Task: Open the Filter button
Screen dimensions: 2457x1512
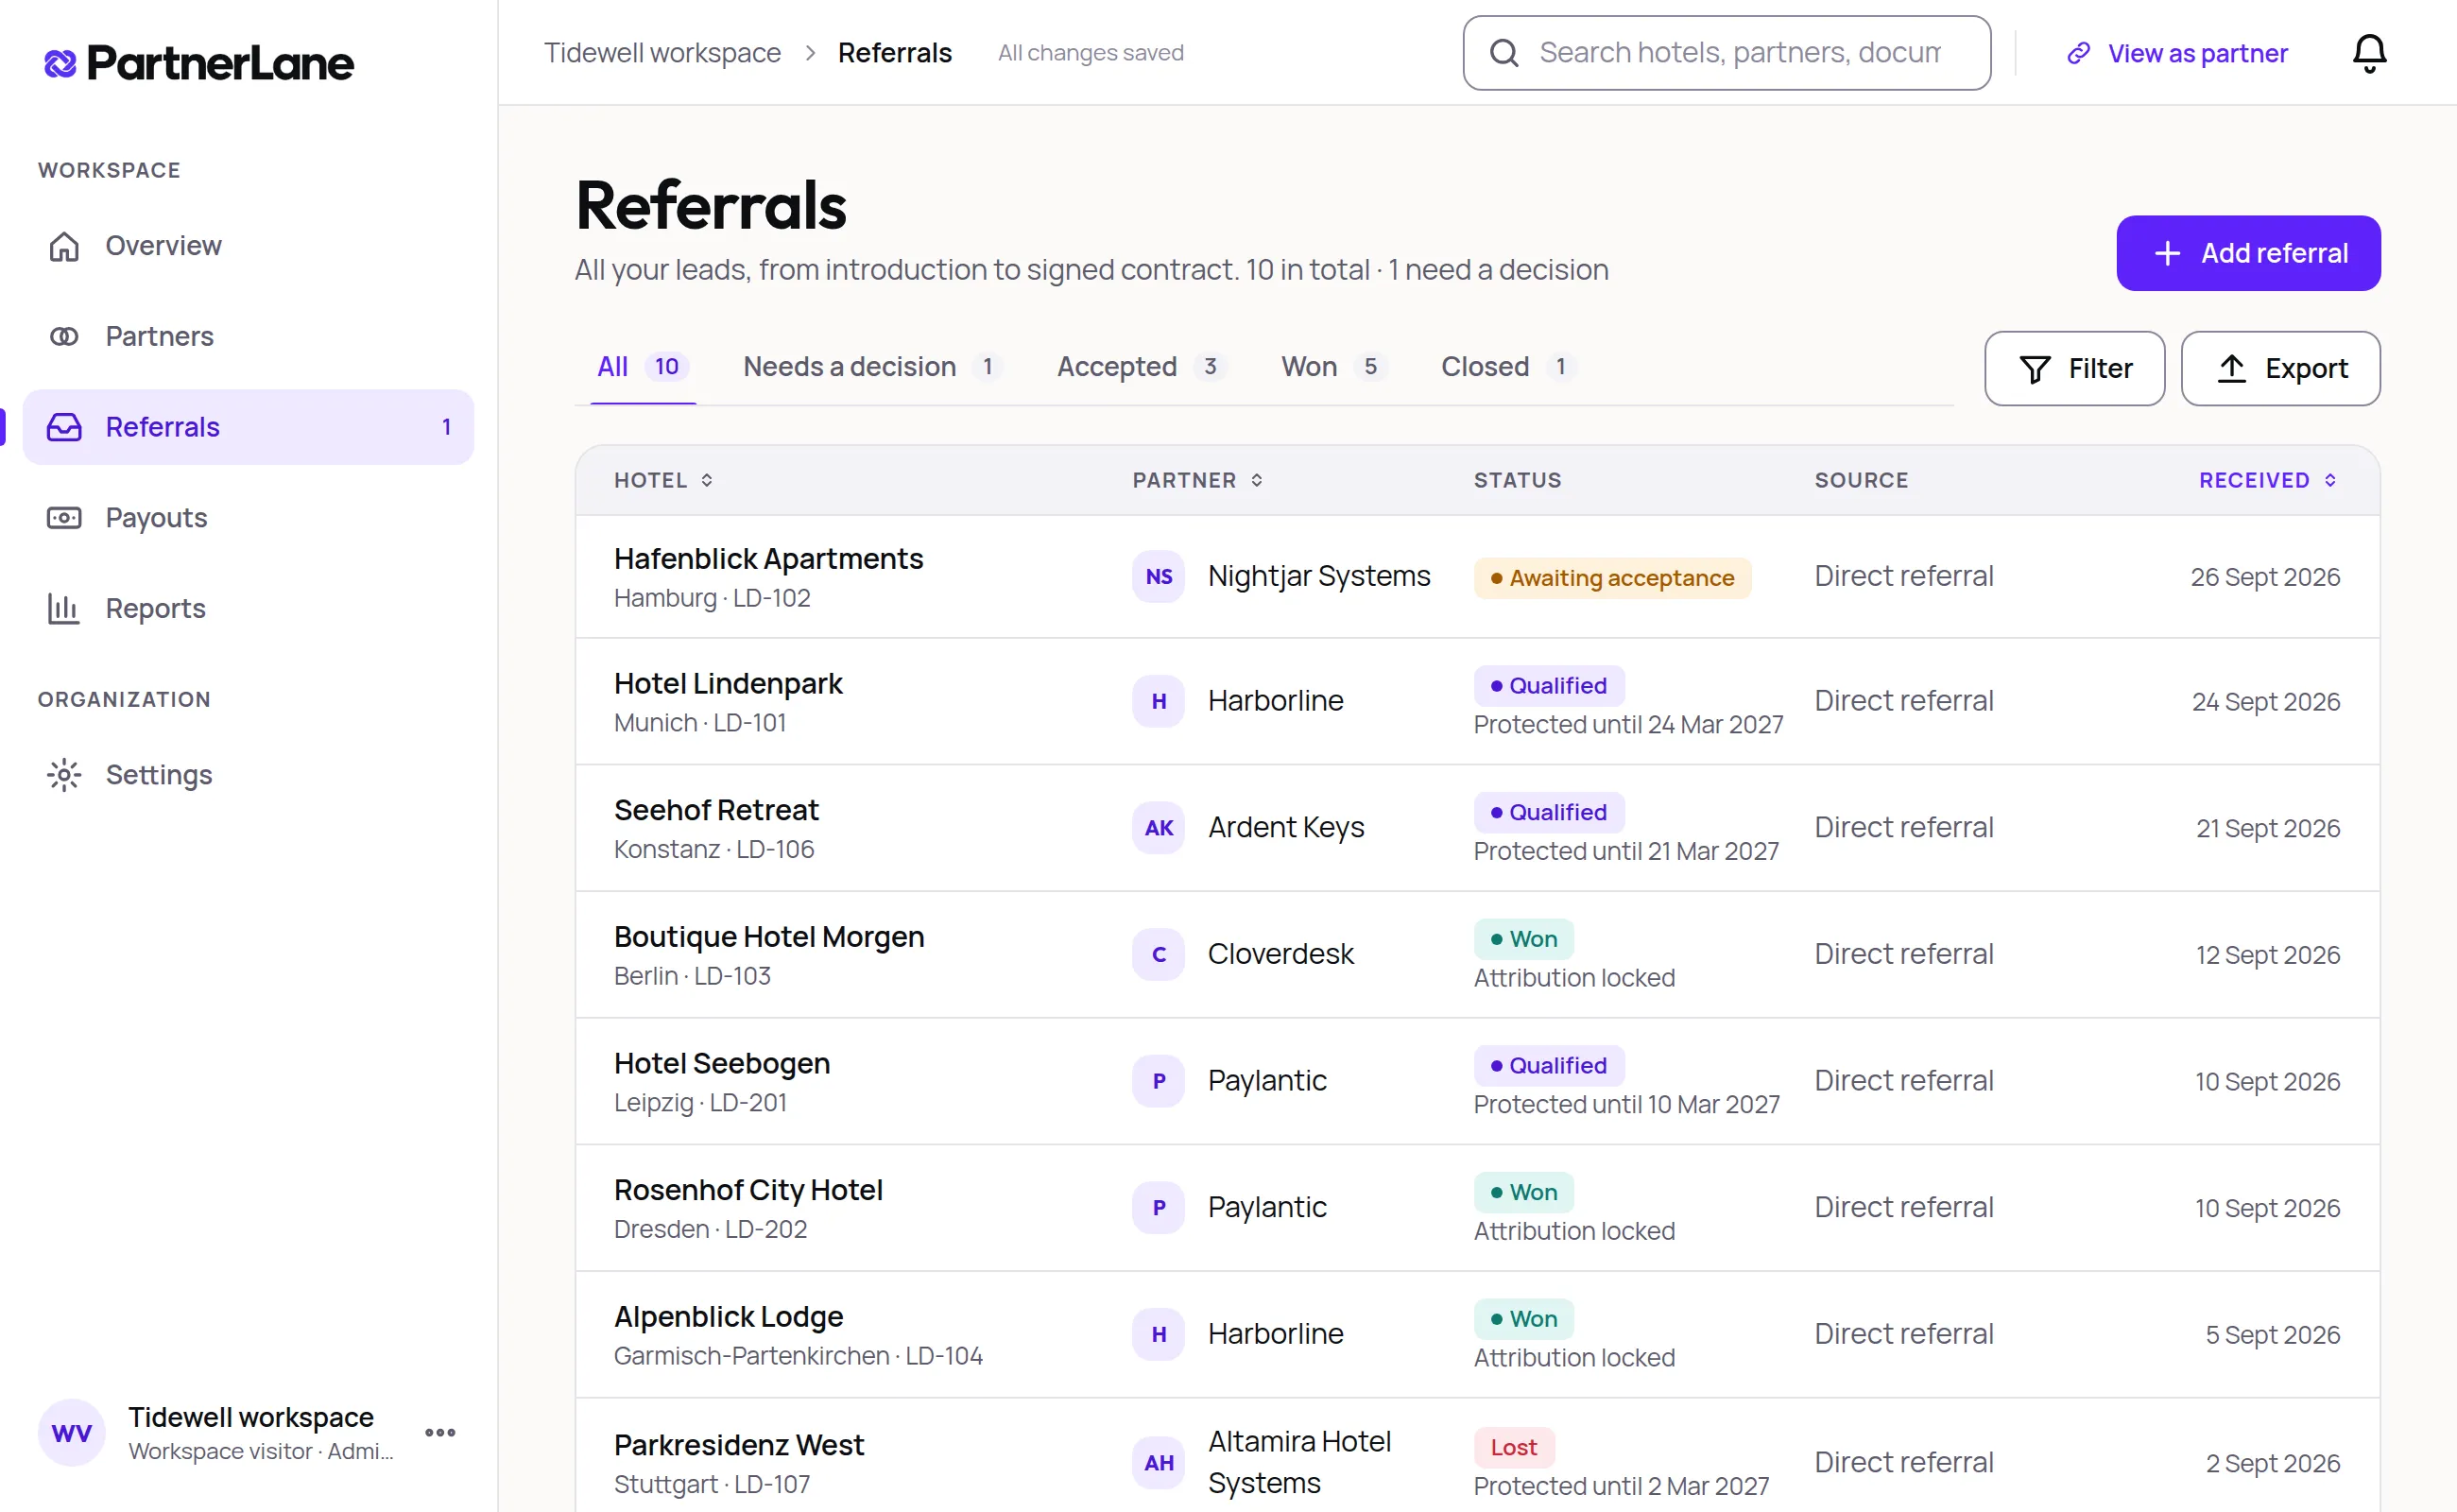Action: point(2074,368)
